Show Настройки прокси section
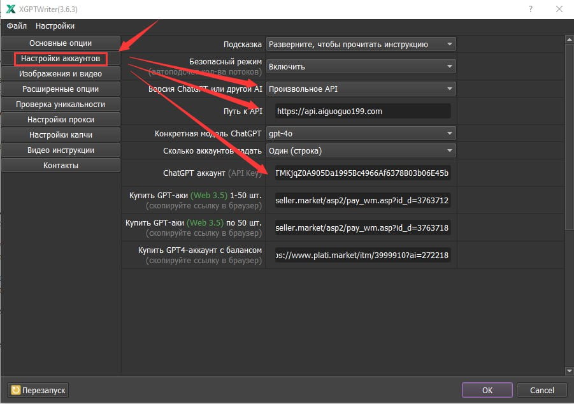Screen dimensions: 574x404 coord(61,120)
